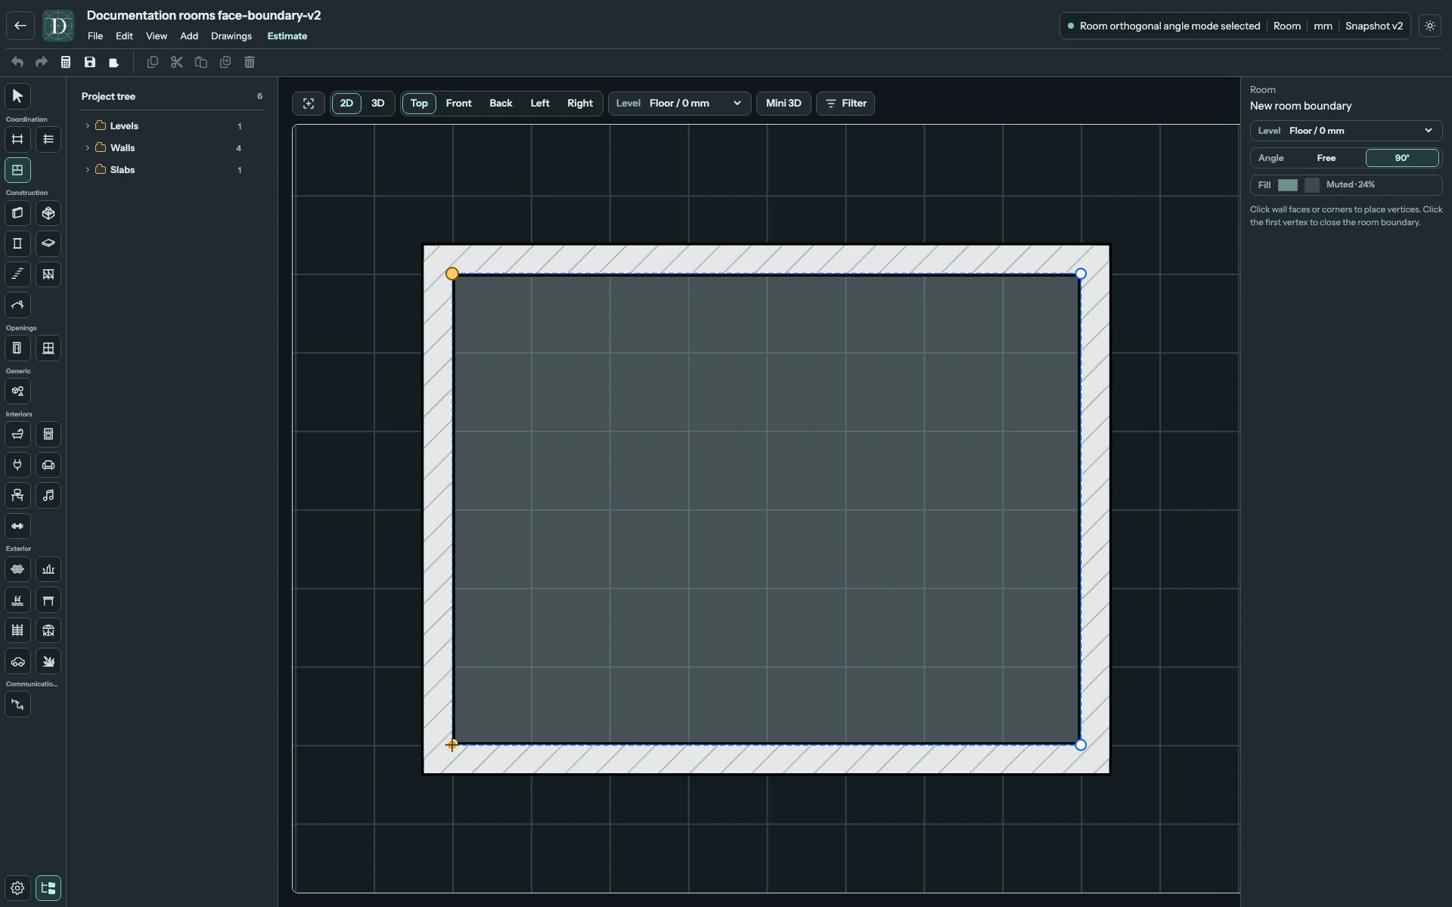This screenshot has height=907, width=1452.
Task: Click the zoom-to-fit viewport button
Action: coord(309,104)
